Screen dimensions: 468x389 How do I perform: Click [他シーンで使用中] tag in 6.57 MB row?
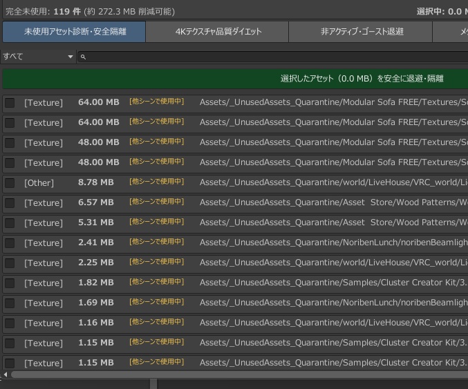156,201
